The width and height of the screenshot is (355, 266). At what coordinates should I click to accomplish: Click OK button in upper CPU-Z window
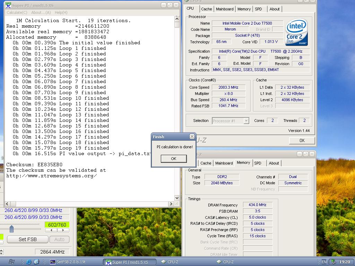coord(302,141)
